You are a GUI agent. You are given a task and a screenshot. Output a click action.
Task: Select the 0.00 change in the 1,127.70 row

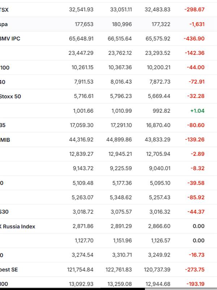199,240
